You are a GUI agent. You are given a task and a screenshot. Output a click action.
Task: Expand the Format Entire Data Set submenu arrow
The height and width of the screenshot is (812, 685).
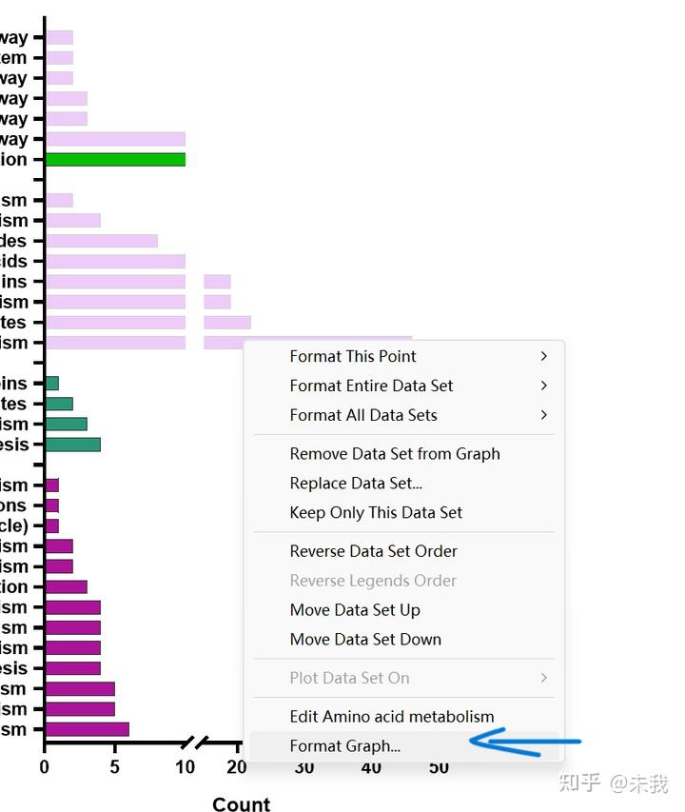(543, 386)
